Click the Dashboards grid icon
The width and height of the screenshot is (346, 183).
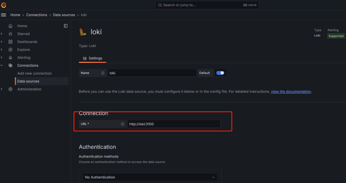(x=10, y=42)
